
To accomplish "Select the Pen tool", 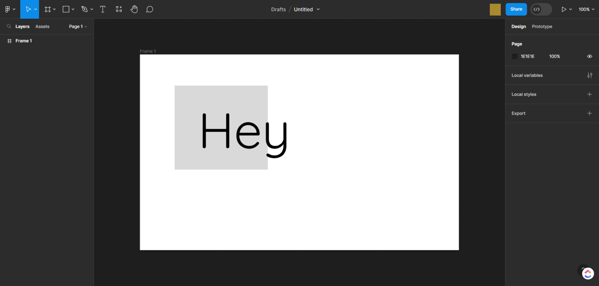I will [x=84, y=9].
